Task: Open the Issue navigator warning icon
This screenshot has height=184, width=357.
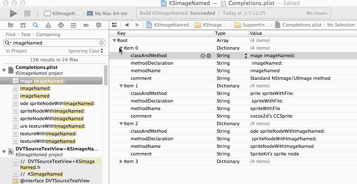Action: point(48,25)
